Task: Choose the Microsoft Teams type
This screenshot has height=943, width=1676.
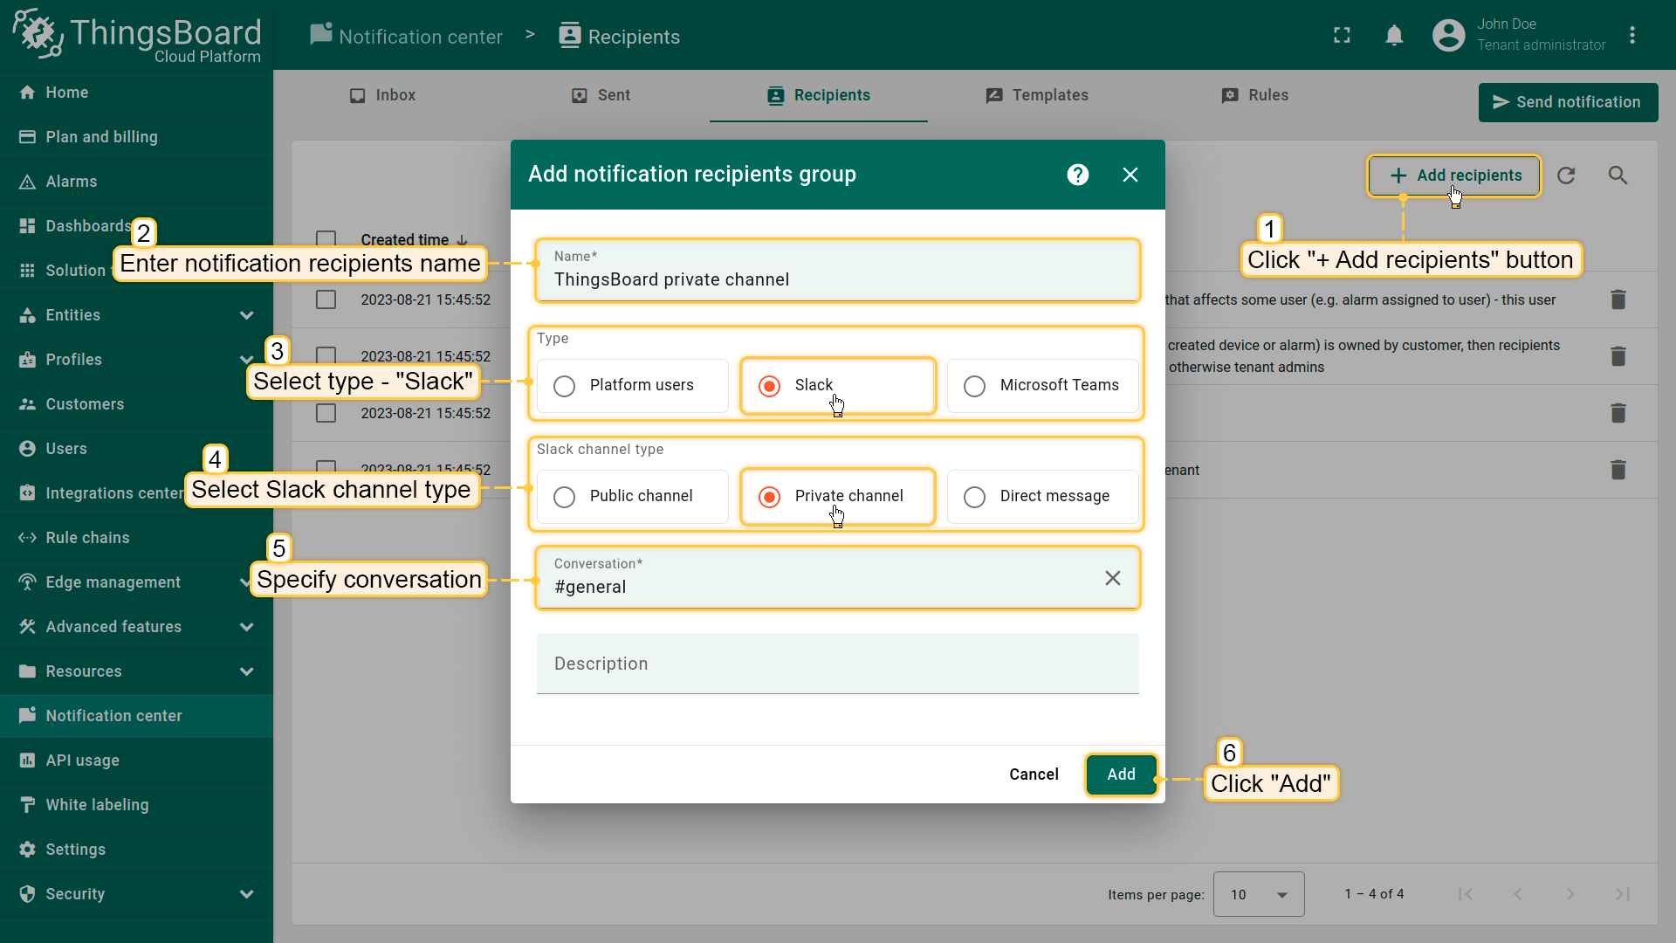Action: (x=975, y=386)
